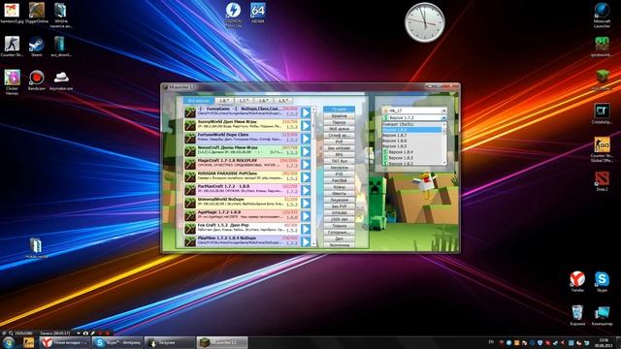Click the Fox Craft 1.5.2 play arrow
Image resolution: width=621 pixels, height=349 pixels.
click(306, 229)
